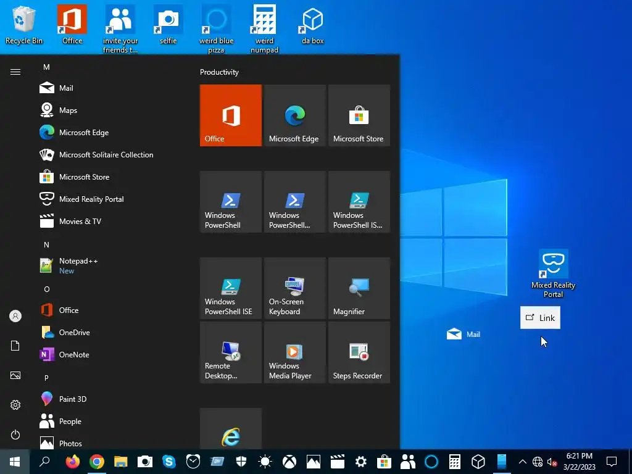Open Documents from Start sidebar
The height and width of the screenshot is (474, 632).
[15, 346]
